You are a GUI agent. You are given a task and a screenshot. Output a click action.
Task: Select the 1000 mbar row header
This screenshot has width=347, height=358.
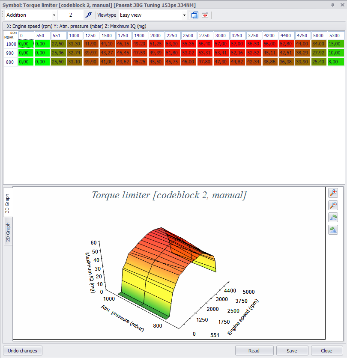tap(11, 44)
